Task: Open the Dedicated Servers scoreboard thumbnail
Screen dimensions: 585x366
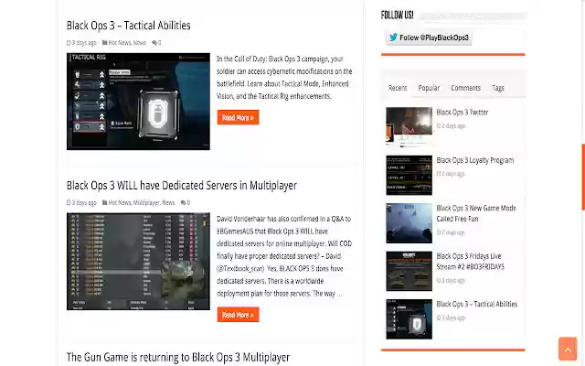Action: (x=138, y=262)
